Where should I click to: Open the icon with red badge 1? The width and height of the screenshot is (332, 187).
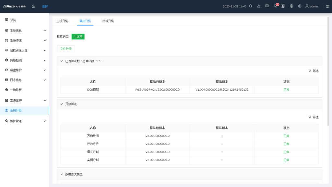coord(275,6)
